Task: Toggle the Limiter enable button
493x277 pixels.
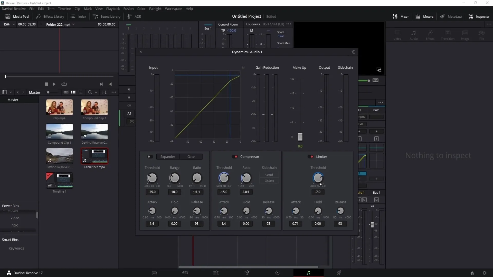Action: [311, 157]
